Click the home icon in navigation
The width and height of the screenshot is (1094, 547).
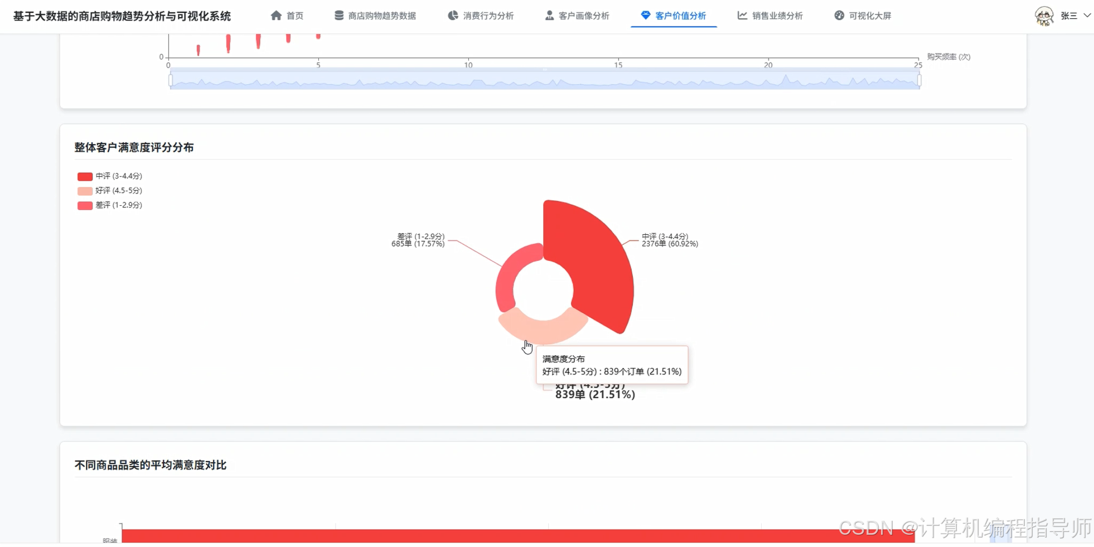tap(276, 16)
